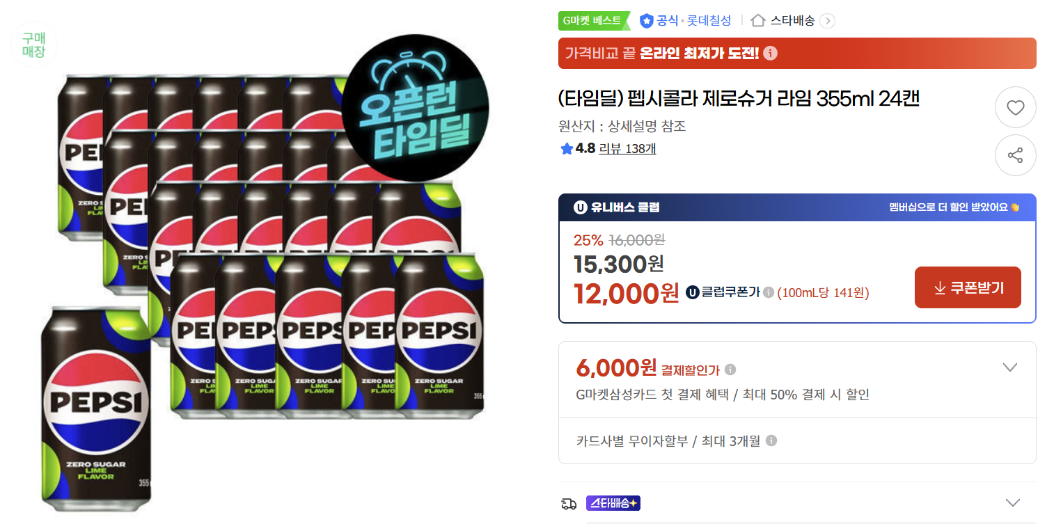Expand the 6,000원 결제할인가 section

[1009, 367]
